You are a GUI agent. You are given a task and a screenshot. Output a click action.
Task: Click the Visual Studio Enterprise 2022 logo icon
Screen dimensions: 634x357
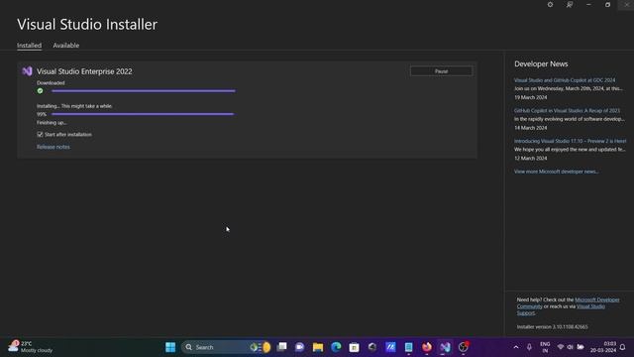[x=27, y=71]
